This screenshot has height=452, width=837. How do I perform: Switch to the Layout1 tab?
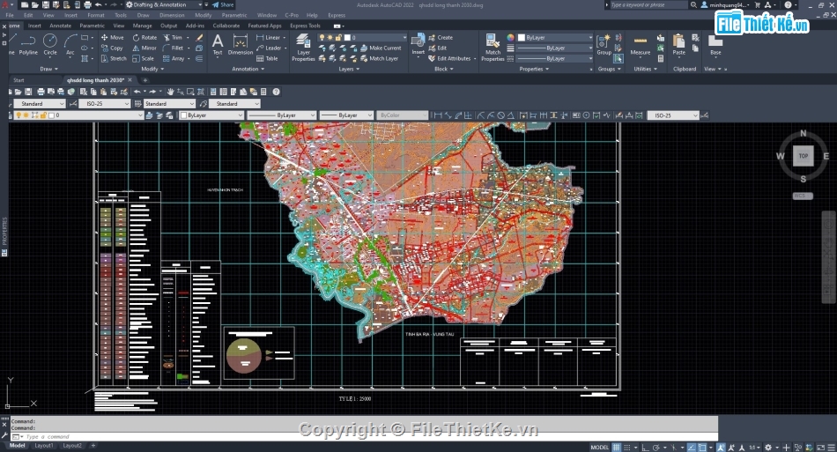[44, 446]
